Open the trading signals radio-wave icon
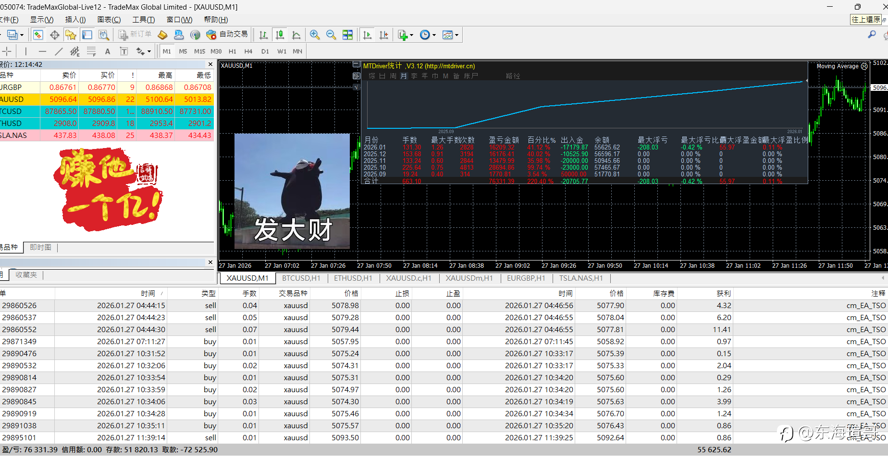Image resolution: width=888 pixels, height=459 pixels. pos(195,35)
